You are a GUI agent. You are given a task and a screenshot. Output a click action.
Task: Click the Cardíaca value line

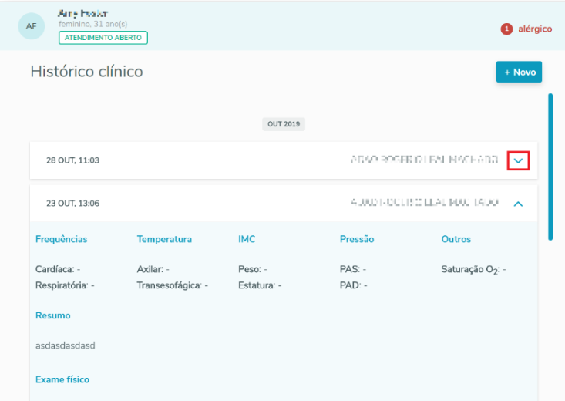[58, 269]
